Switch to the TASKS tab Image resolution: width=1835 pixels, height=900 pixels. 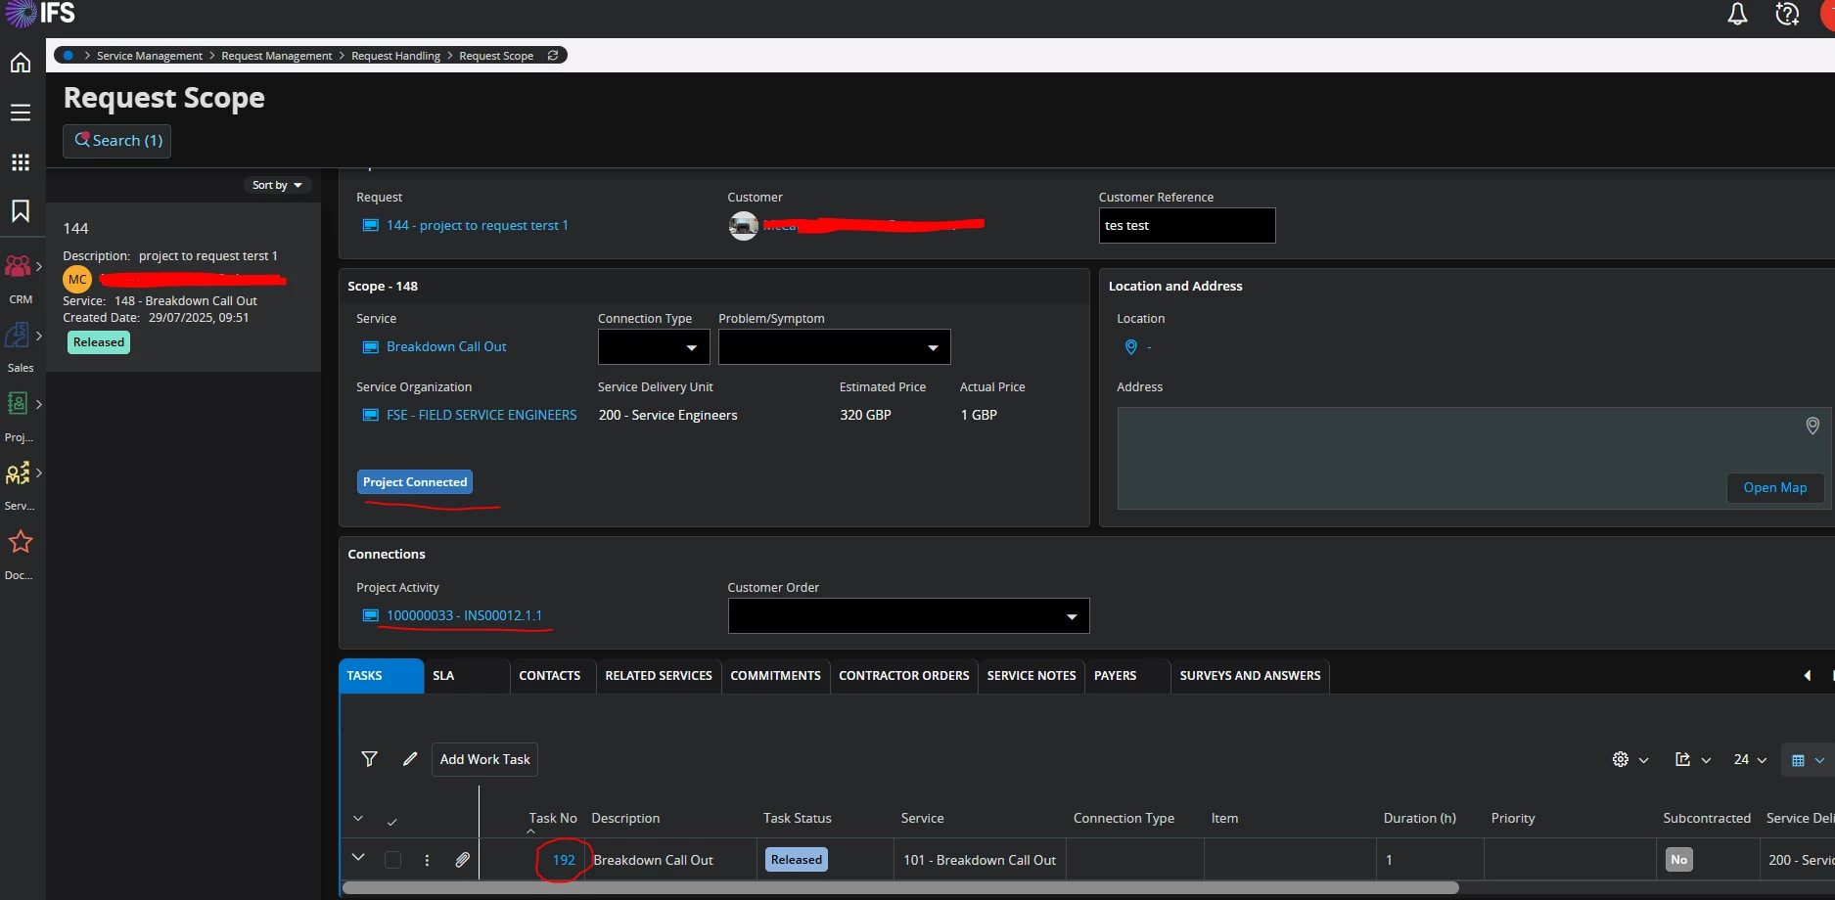pos(382,676)
